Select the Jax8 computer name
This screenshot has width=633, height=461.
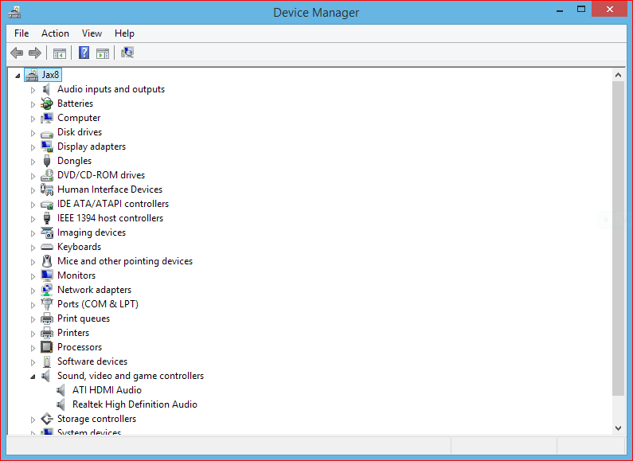[50, 75]
